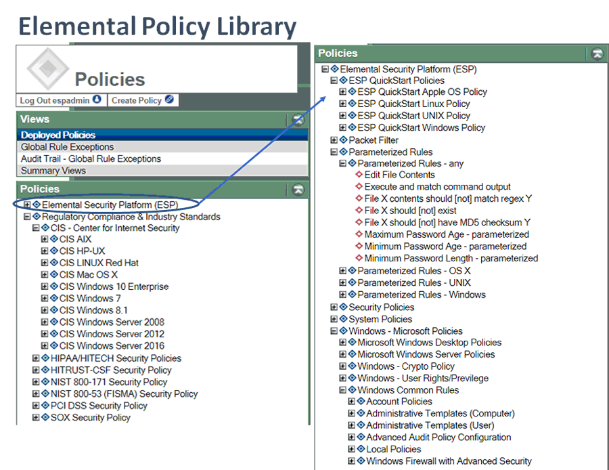Click the arrow icon on the Views header
609x470 pixels.
[x=298, y=119]
